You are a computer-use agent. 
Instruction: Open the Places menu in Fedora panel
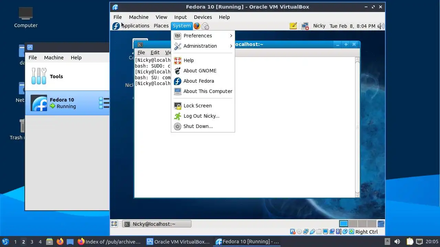click(161, 26)
